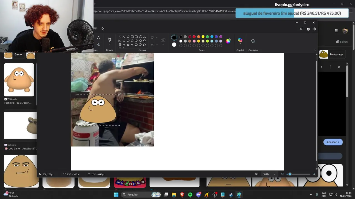The image size is (355, 199).
Task: Open the 100% zoom level dropdown
Action: point(269,174)
